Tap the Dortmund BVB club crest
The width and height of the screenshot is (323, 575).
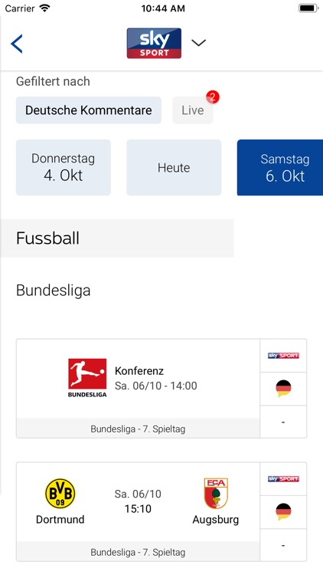pos(60,493)
